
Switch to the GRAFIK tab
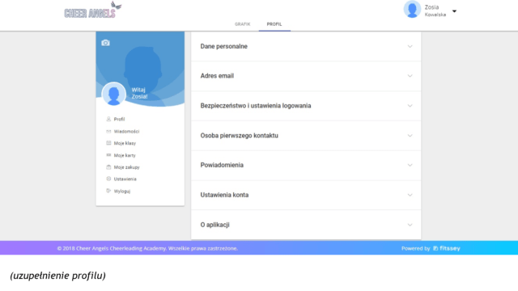coord(243,24)
